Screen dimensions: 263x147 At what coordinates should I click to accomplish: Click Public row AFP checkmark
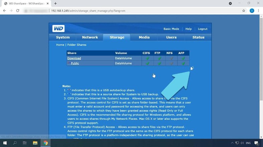point(183,63)
